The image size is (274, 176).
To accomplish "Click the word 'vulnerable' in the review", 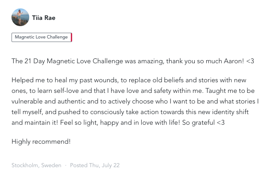I will tap(27, 101).
